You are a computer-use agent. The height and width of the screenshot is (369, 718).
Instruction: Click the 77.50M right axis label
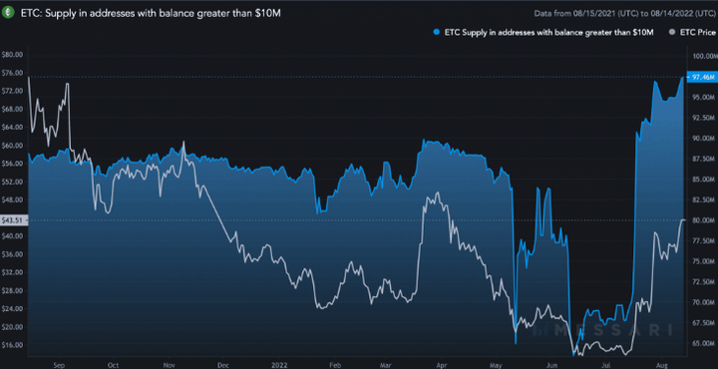pos(704,240)
